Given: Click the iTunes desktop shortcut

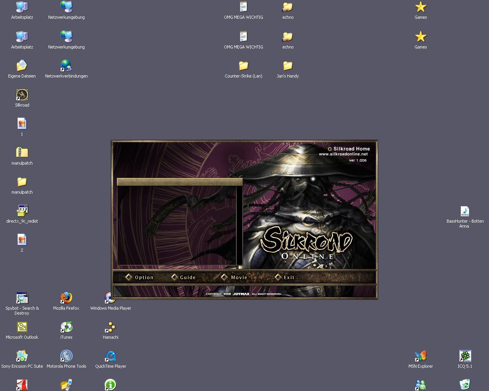Looking at the screenshot, I should tap(66, 327).
